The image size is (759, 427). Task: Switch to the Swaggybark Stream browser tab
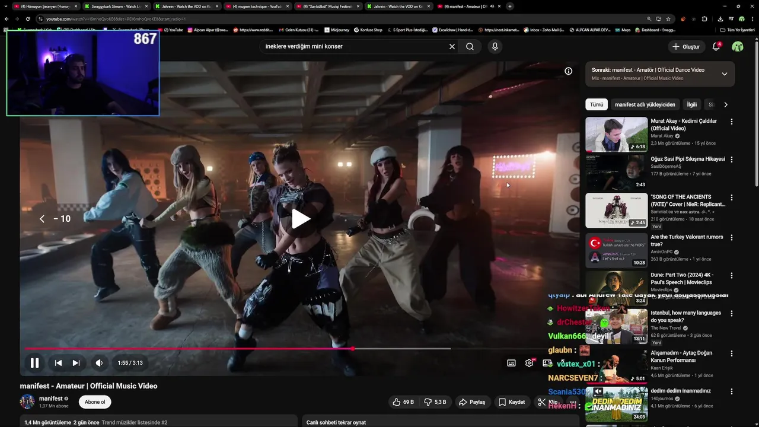click(116, 7)
